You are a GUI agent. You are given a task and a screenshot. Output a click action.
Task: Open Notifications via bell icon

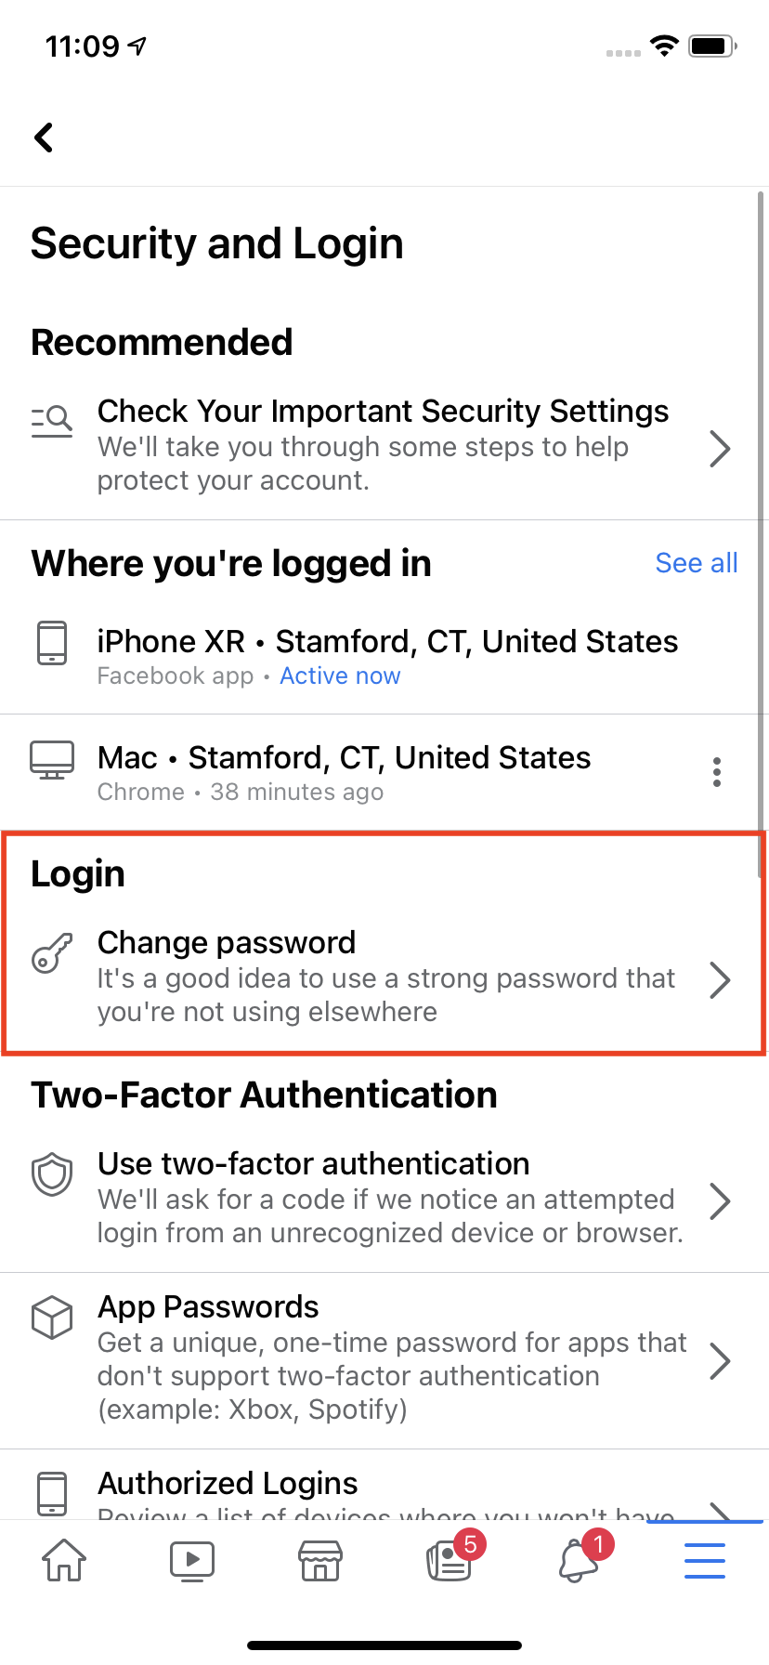(x=577, y=1561)
